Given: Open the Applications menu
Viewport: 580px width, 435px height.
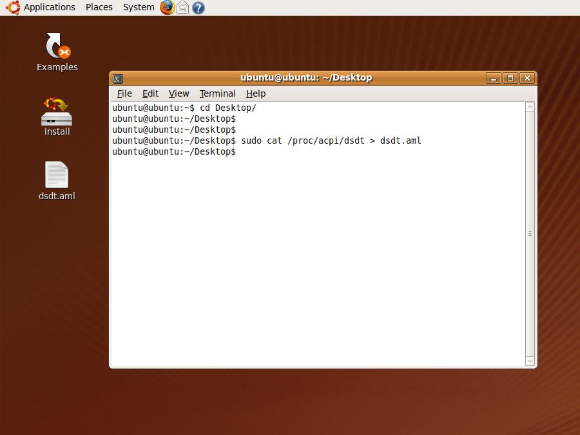Looking at the screenshot, I should 49,7.
